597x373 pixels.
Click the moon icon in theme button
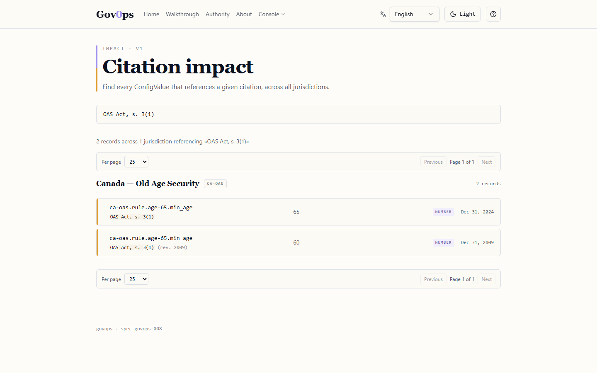[x=453, y=14]
